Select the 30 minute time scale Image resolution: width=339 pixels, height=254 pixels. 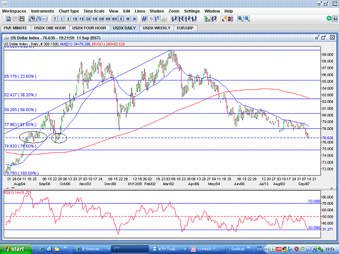click(x=88, y=19)
